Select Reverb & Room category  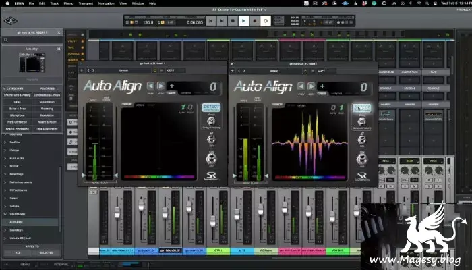[x=47, y=122]
